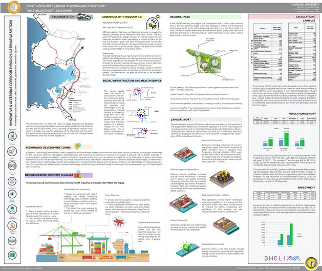The width and height of the screenshot is (322, 271).
Task: Click the employment bar chart
Action: [x=281, y=235]
